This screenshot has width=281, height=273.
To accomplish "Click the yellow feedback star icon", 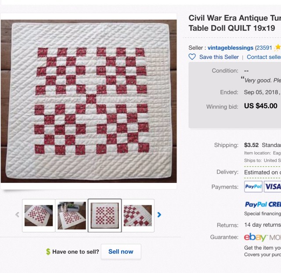I will coord(277,47).
